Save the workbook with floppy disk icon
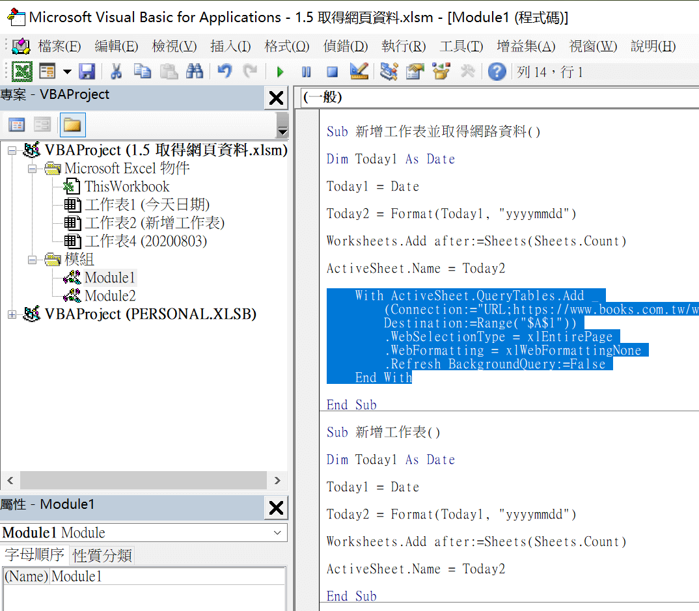The width and height of the screenshot is (699, 611). [x=87, y=72]
